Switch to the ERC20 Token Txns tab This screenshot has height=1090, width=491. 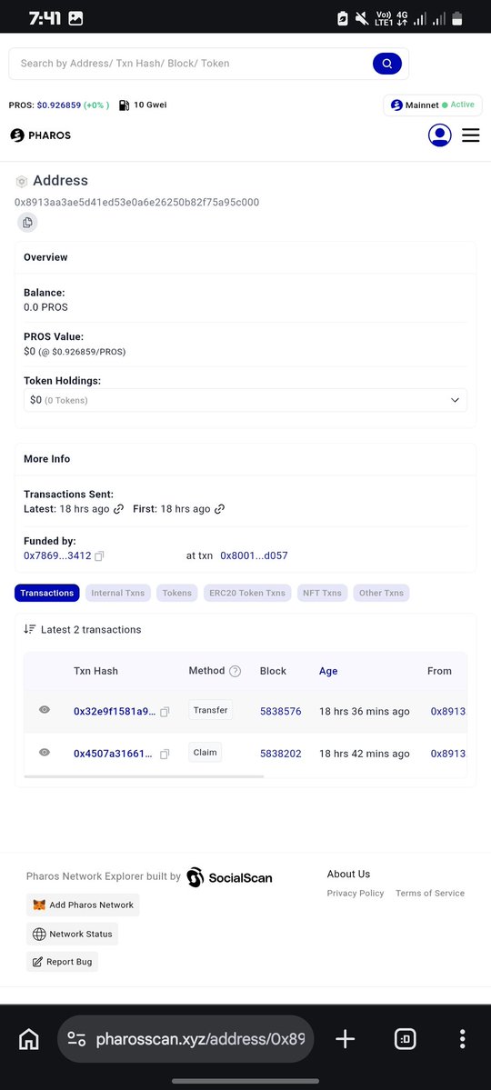pos(247,593)
